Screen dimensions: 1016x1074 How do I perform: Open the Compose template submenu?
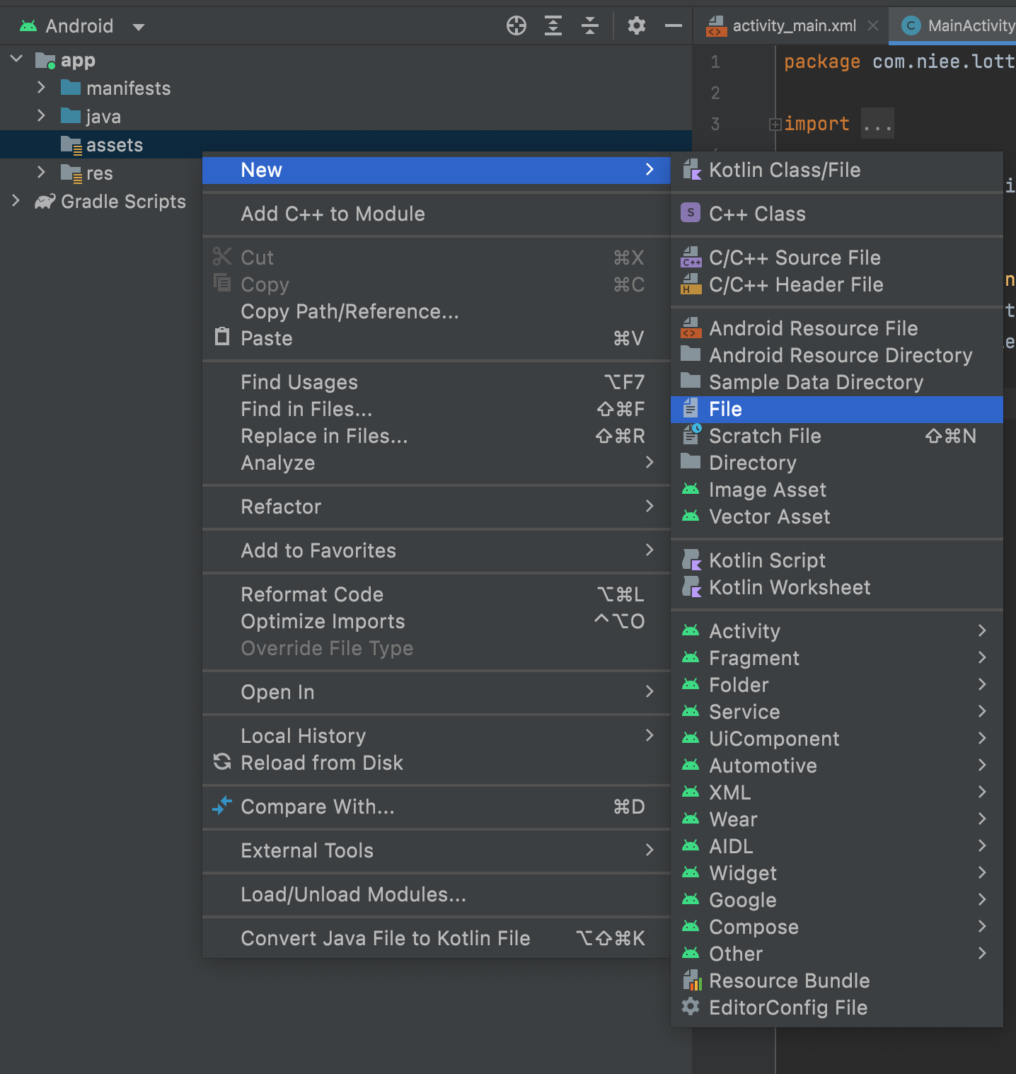837,928
